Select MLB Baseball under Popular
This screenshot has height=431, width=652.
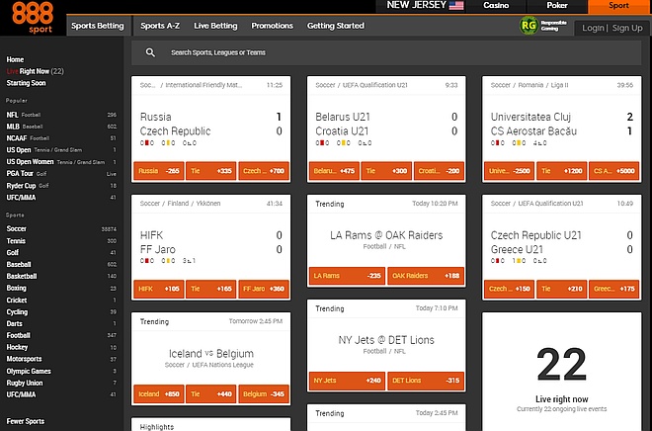point(61,127)
